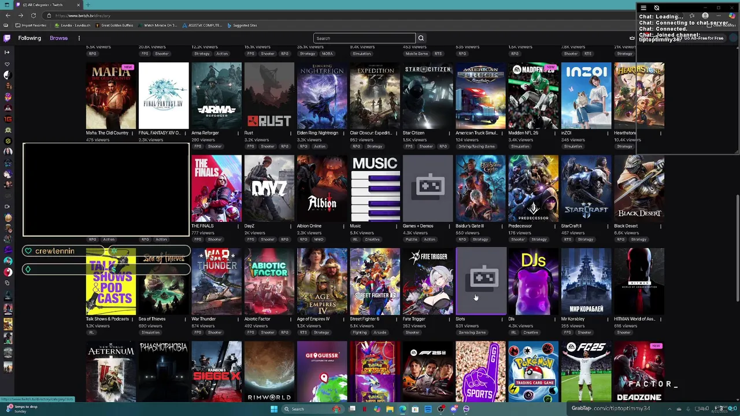This screenshot has height=416, width=740.
Task: Open the Hearthstone box art
Action: tap(639, 95)
